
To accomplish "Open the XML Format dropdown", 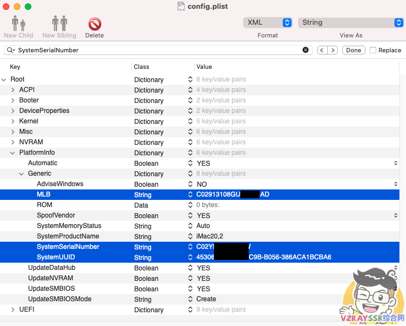I will 267,23.
